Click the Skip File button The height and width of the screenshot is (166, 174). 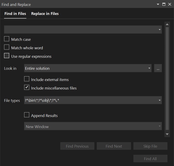[150, 146]
